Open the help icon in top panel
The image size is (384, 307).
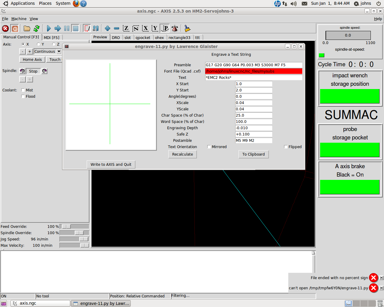(x=84, y=4)
